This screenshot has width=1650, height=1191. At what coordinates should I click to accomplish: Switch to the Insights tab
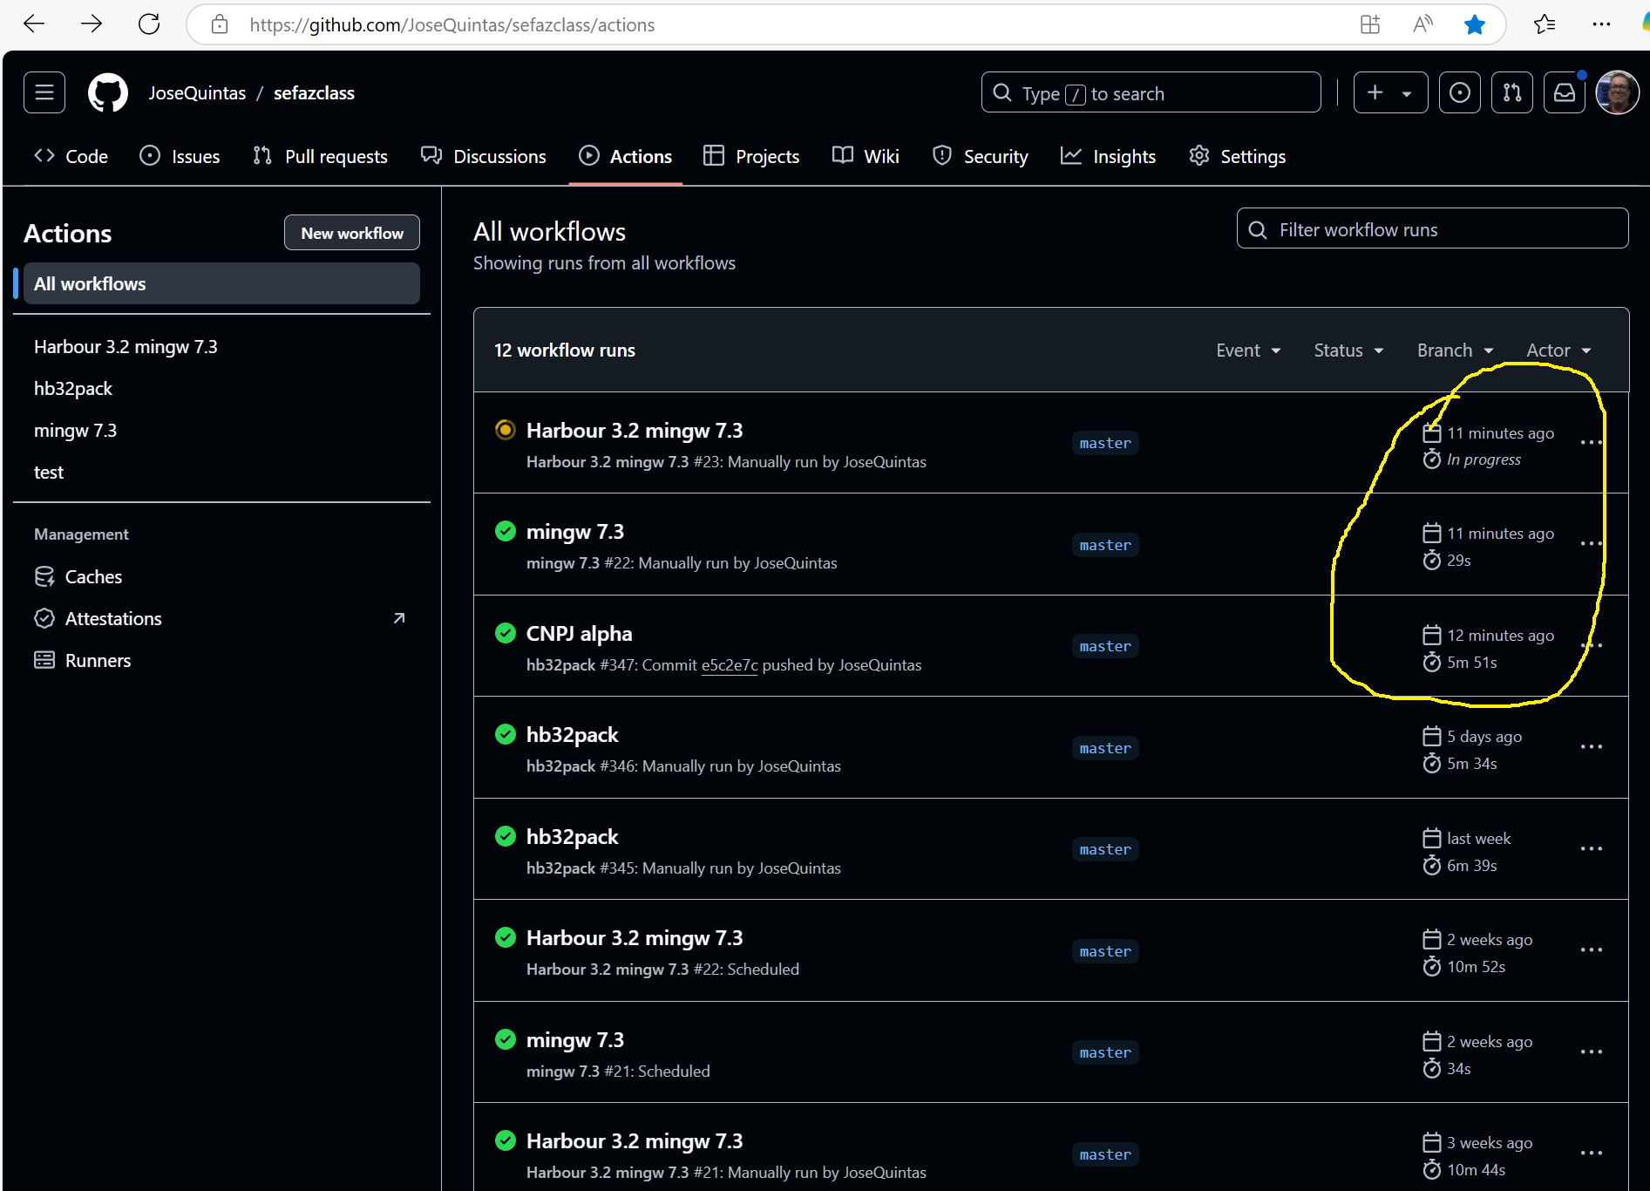1108,157
